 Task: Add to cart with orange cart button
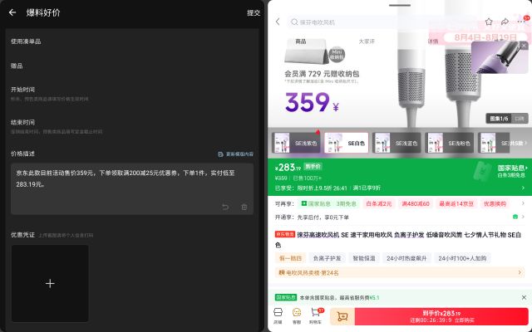tap(342, 316)
